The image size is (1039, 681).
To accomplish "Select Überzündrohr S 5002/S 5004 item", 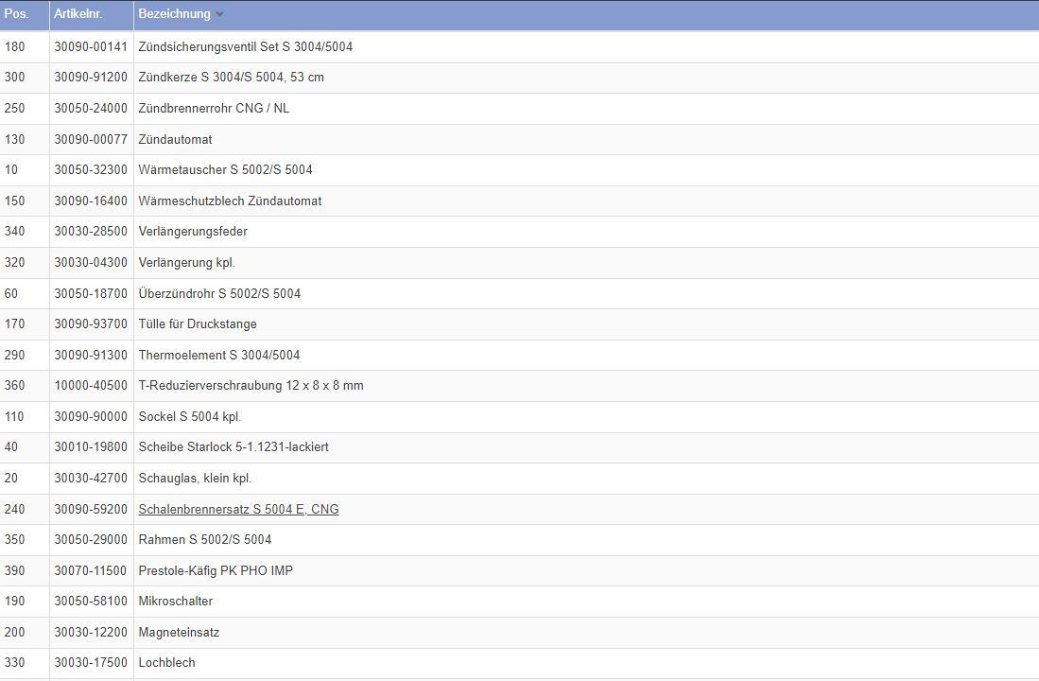I will (219, 293).
